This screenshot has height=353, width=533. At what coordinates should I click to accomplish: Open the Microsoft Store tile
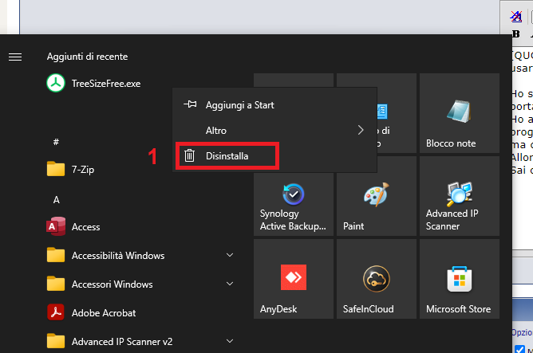460,279
